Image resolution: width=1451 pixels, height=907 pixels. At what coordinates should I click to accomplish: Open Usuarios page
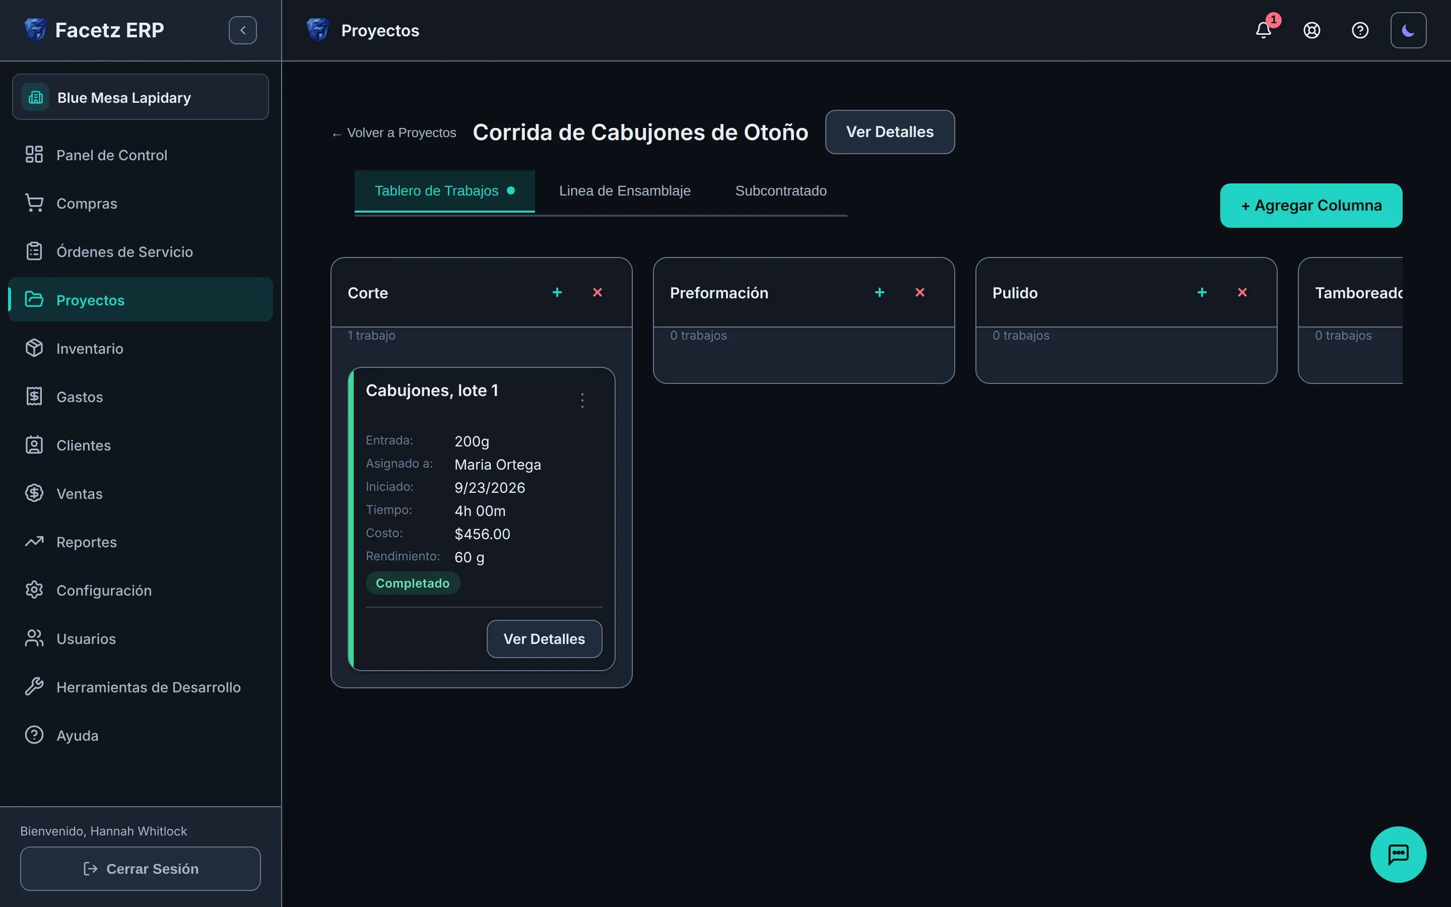click(x=140, y=639)
